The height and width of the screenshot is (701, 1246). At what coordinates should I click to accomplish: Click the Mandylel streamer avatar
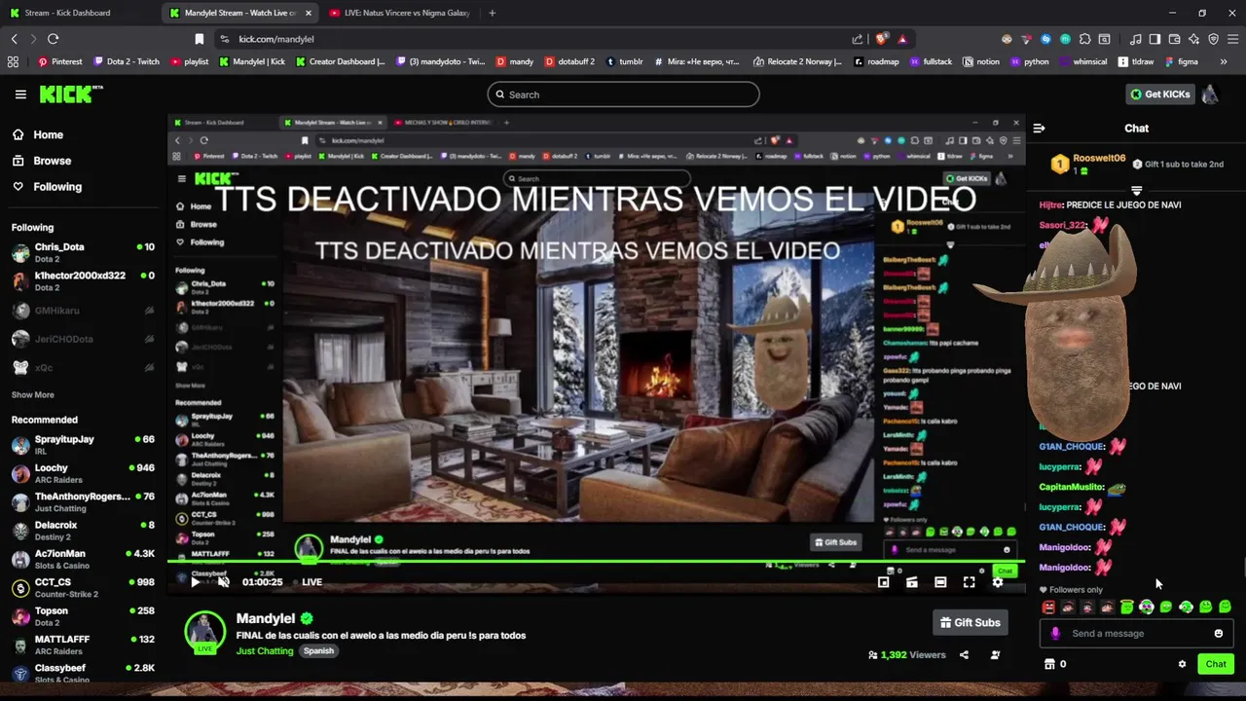pyautogui.click(x=205, y=632)
